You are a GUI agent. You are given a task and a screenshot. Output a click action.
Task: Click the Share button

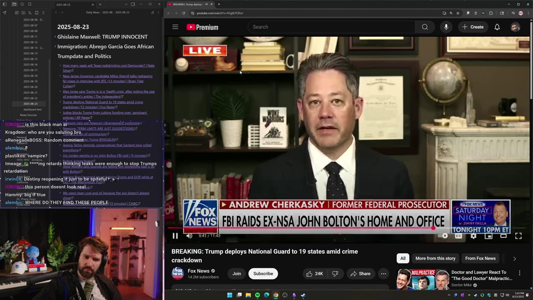[x=361, y=274]
